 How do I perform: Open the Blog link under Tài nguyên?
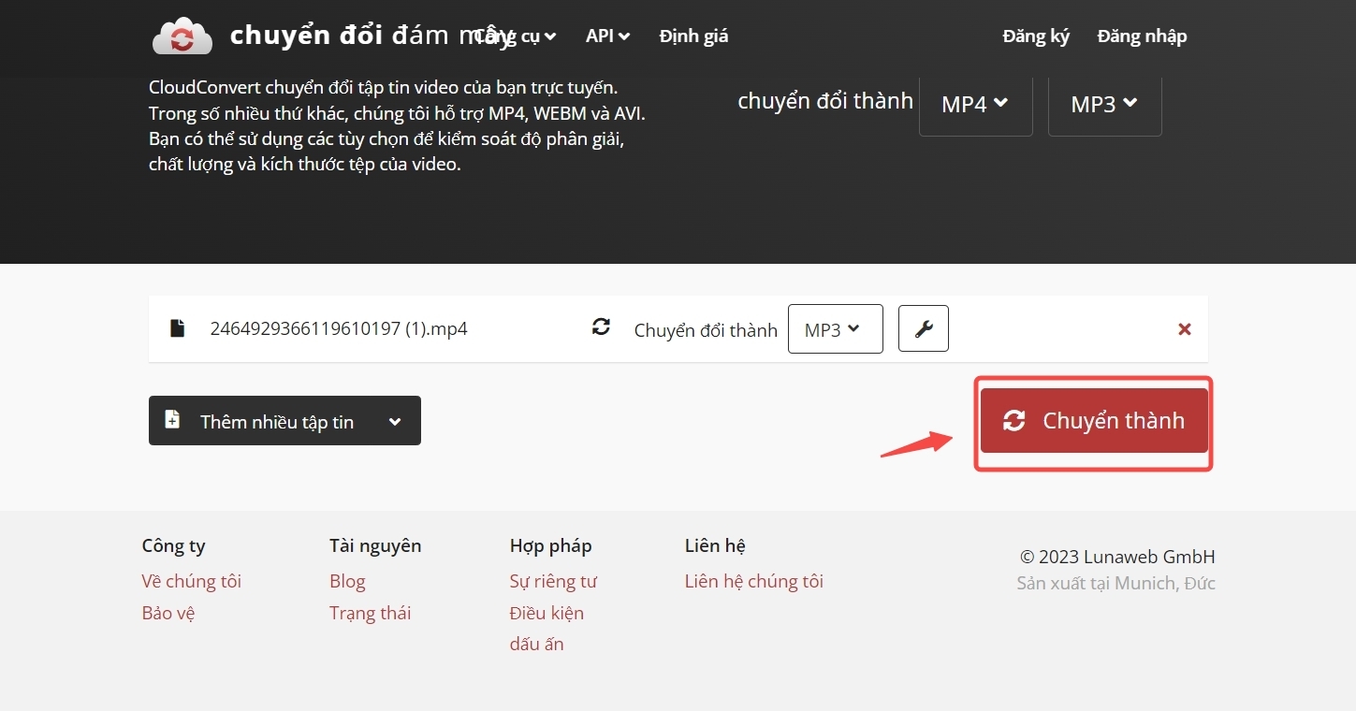click(x=346, y=581)
